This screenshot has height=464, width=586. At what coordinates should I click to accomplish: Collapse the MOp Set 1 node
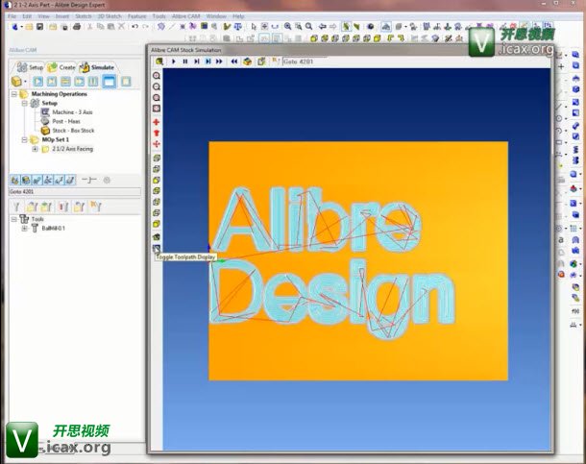tap(24, 139)
